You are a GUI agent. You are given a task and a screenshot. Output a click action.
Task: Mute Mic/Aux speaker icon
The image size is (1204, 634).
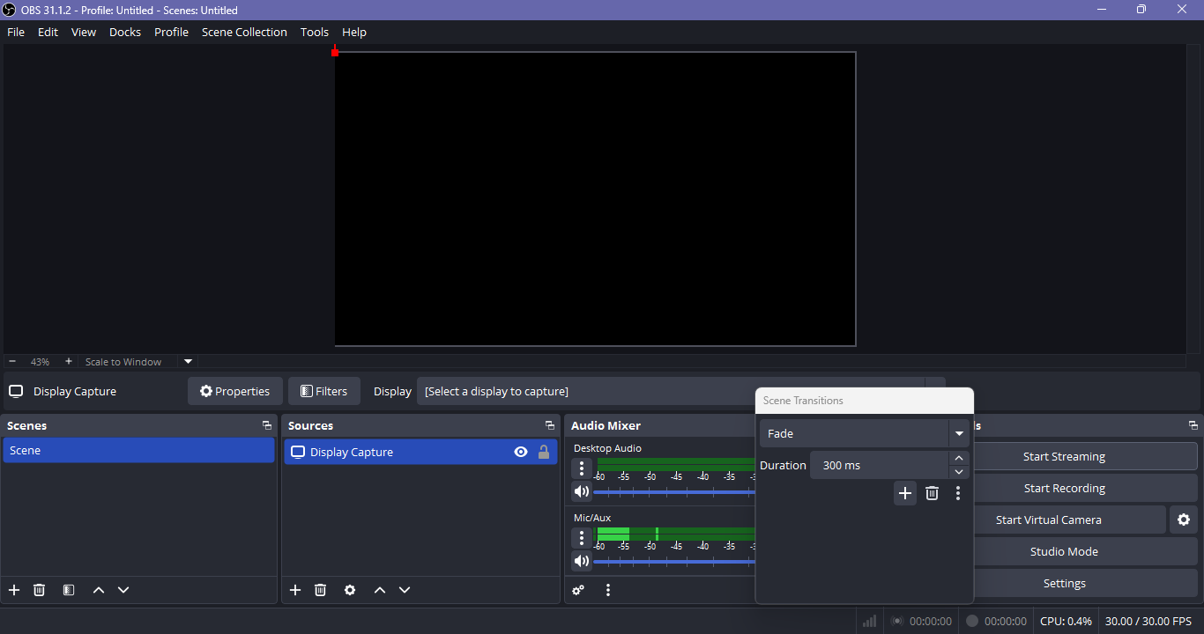(x=582, y=561)
